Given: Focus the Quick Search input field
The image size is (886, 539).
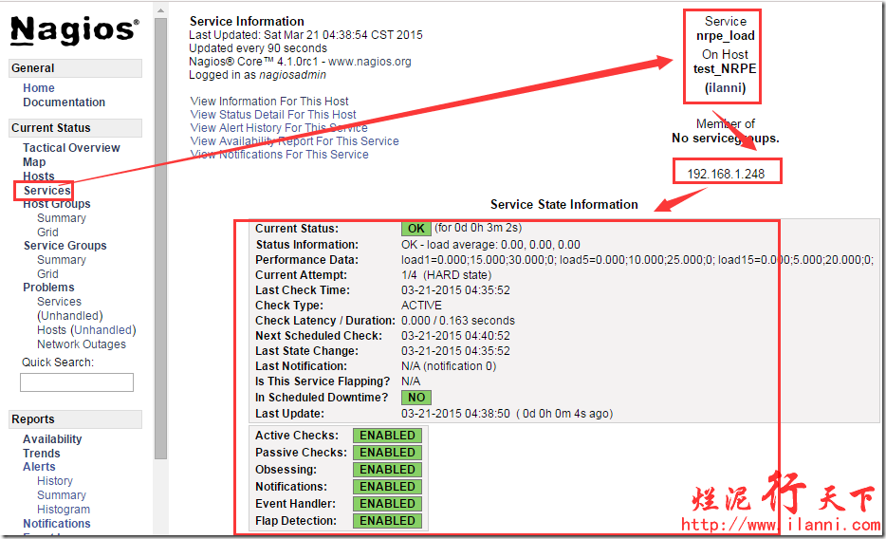Looking at the screenshot, I should tap(77, 382).
